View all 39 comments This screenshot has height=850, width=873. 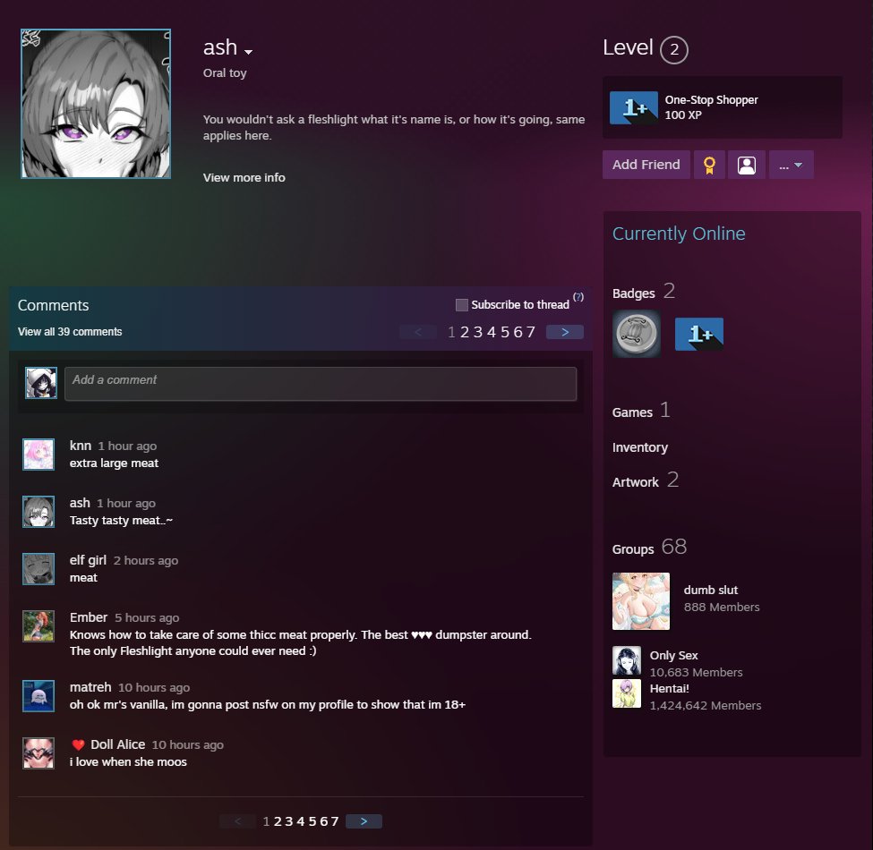(69, 331)
